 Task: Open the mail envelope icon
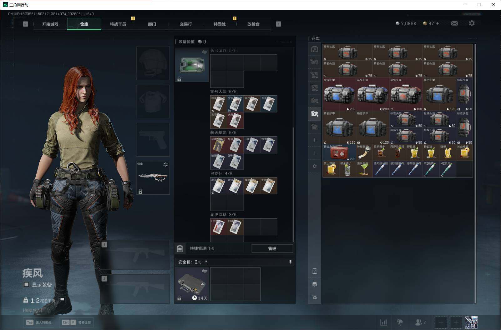pyautogui.click(x=454, y=23)
